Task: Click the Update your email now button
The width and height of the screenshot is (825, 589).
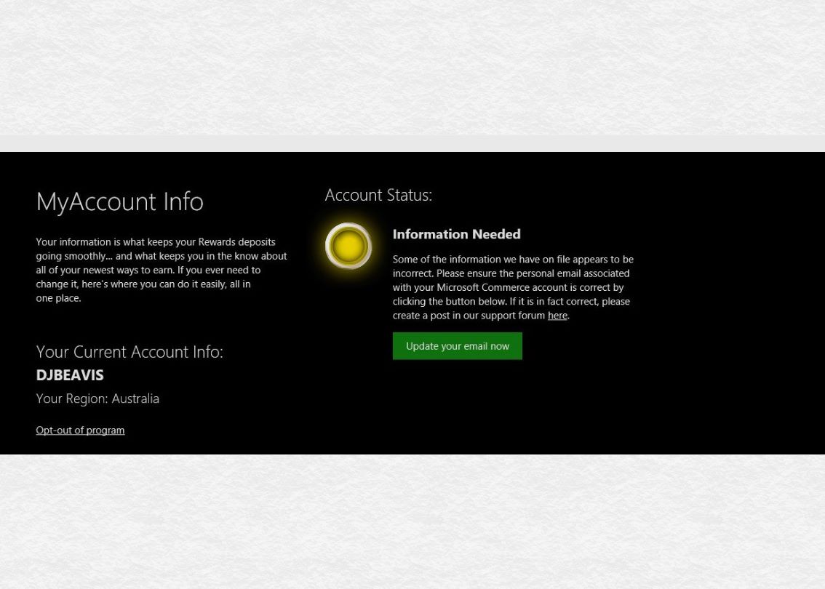Action: [457, 345]
